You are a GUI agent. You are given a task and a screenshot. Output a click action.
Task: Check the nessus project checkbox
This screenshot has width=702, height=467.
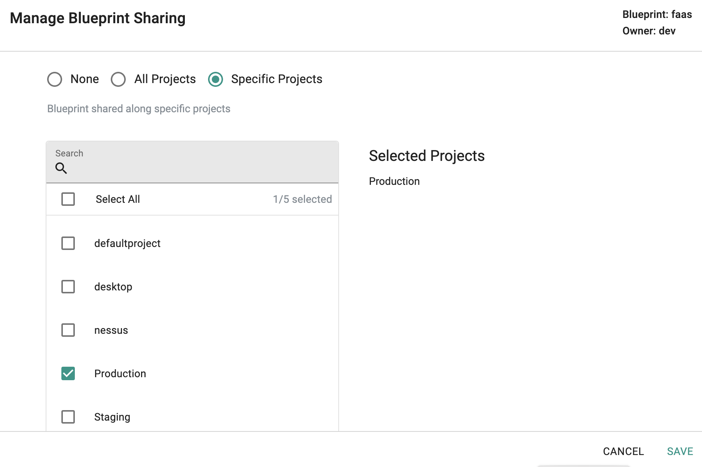(x=68, y=330)
